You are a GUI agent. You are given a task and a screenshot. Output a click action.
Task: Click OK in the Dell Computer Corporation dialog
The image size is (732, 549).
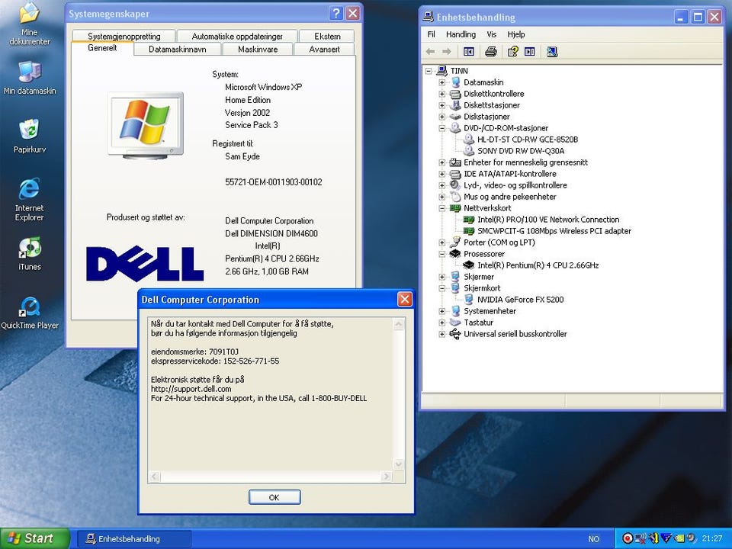coord(274,497)
